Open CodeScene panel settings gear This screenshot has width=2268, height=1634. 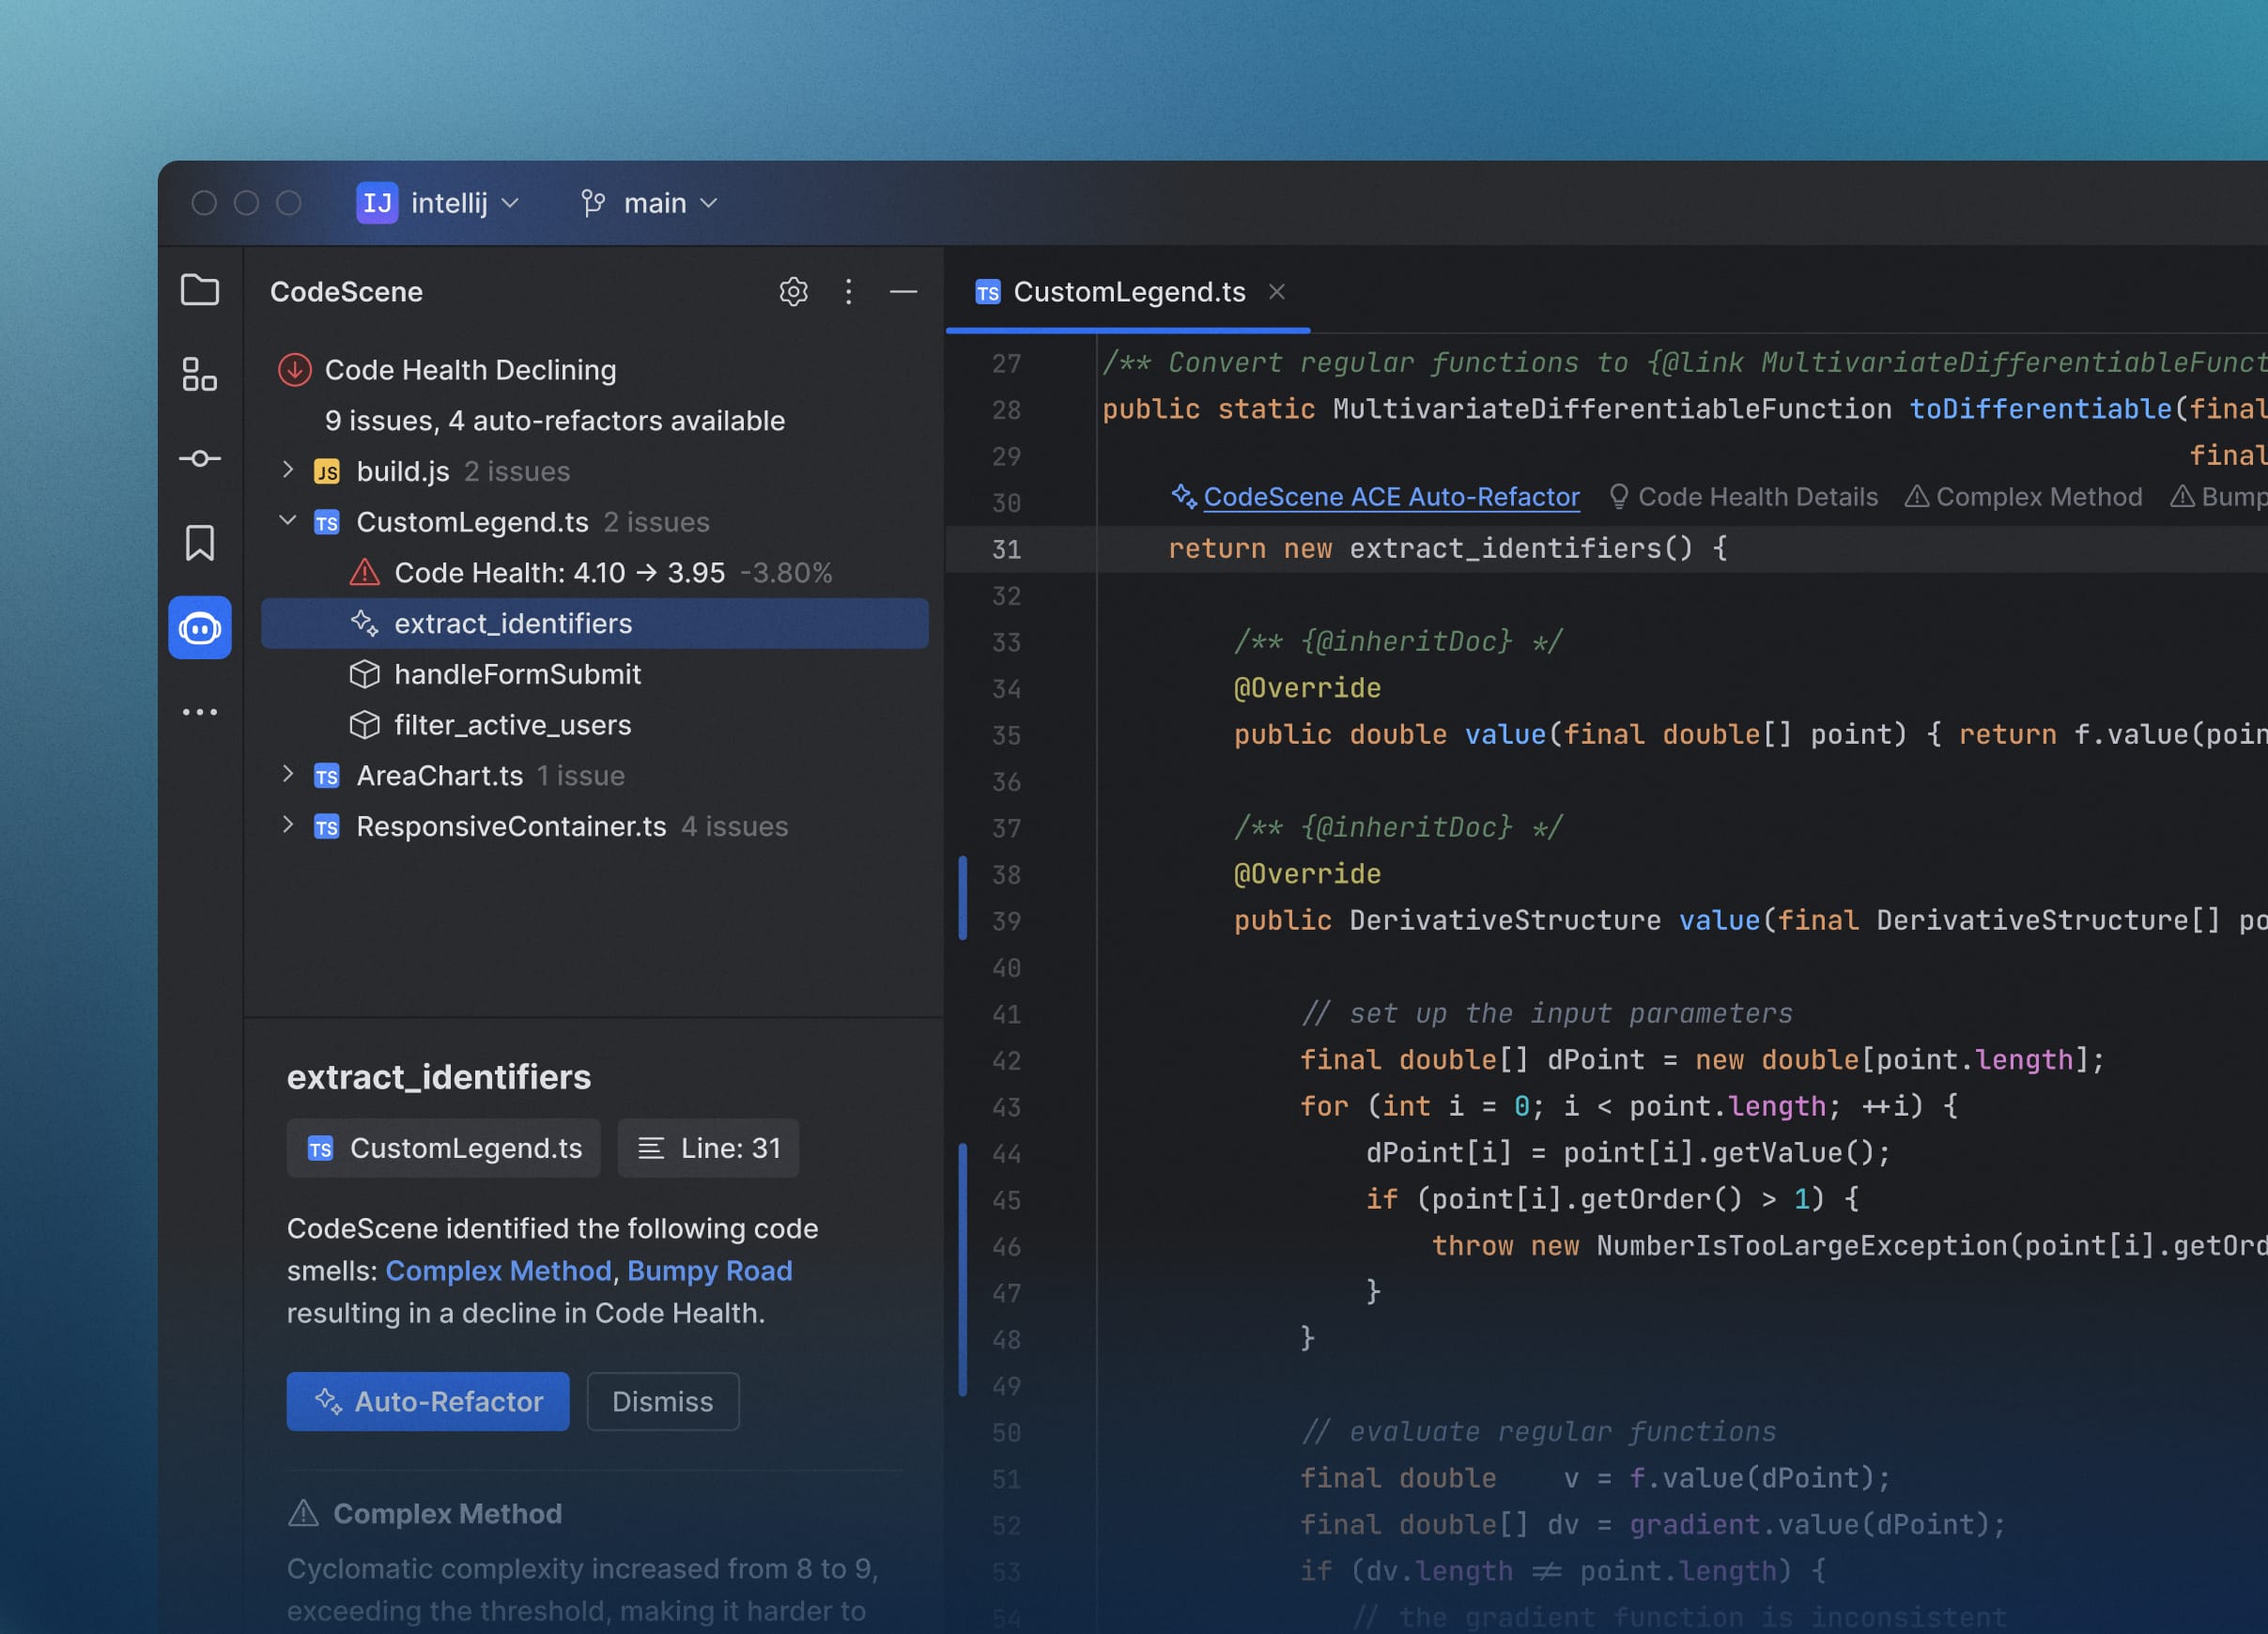point(794,292)
